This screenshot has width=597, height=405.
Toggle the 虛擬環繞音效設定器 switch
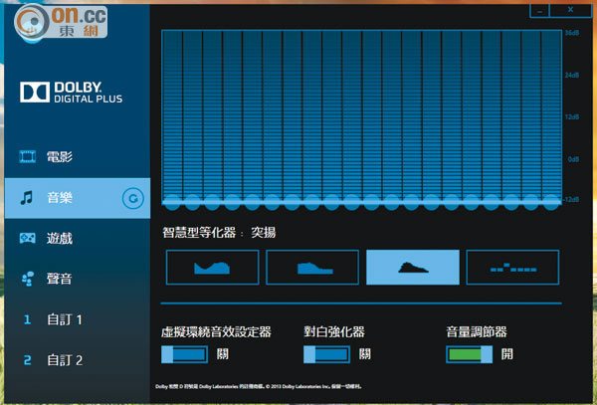[x=185, y=354]
